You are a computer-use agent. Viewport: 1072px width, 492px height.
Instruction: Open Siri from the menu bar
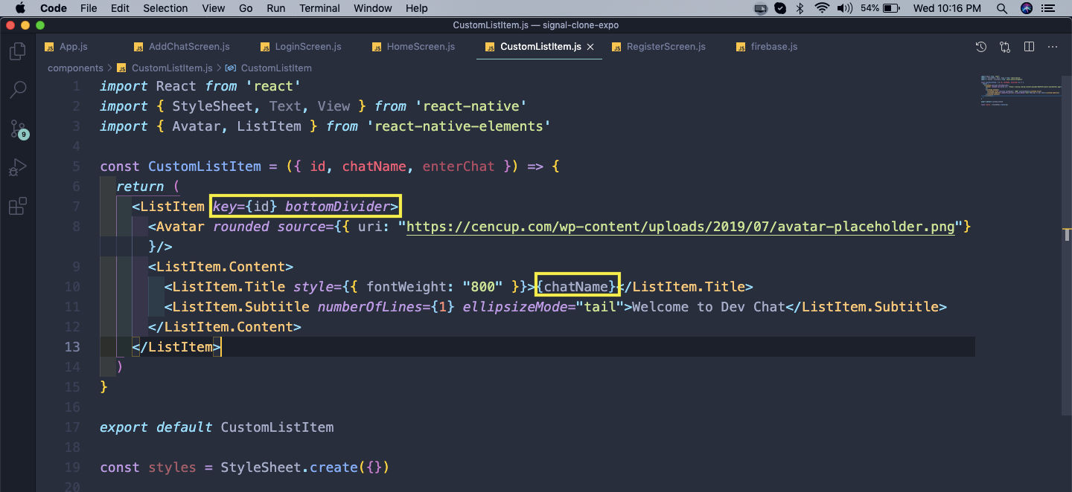coord(1027,8)
